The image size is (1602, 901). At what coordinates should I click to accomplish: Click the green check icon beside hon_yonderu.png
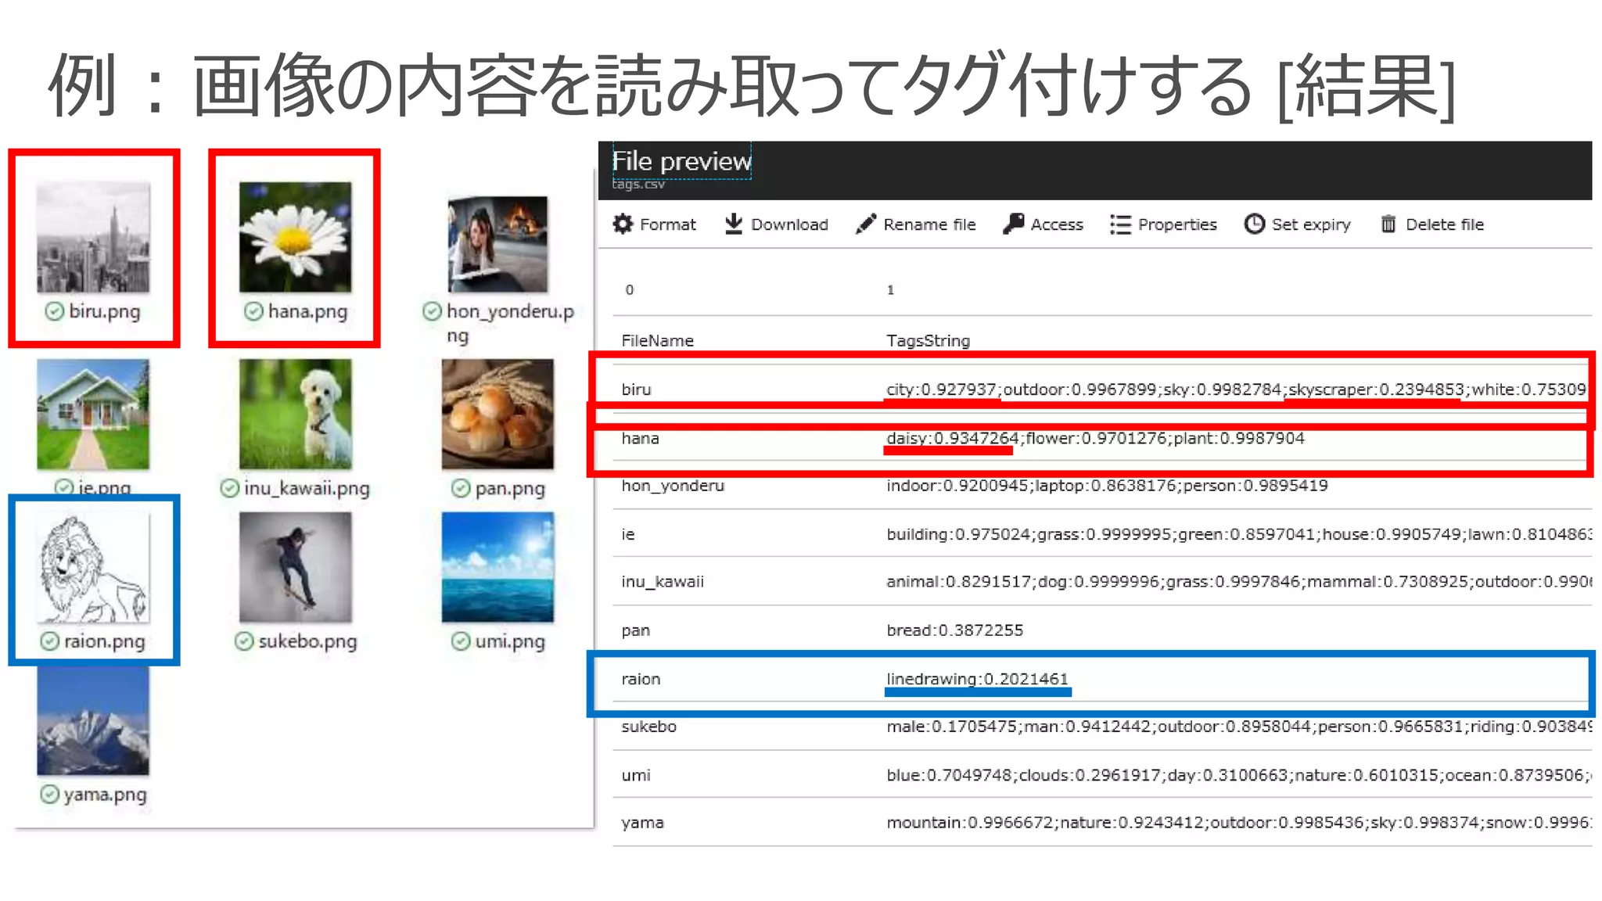tap(432, 311)
